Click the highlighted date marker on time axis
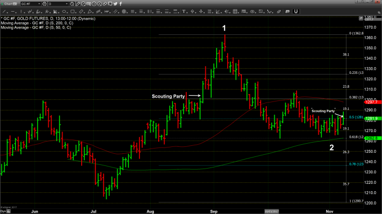The image size is (382, 214). click(x=271, y=211)
